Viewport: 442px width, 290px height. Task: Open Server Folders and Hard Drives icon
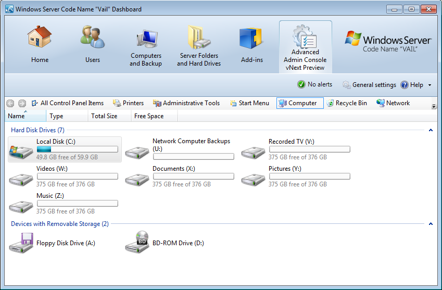[x=199, y=37]
